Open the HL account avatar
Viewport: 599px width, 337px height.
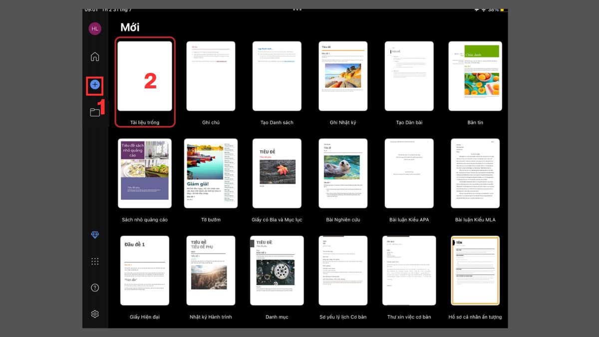click(x=95, y=28)
